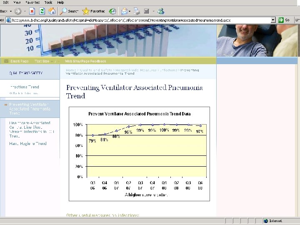Click the Email Page link

(x=19, y=61)
